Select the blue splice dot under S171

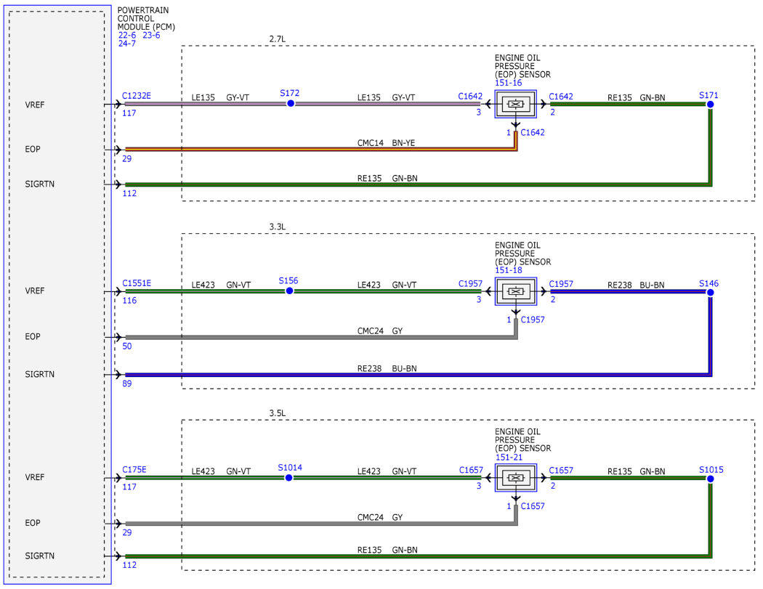tap(710, 104)
